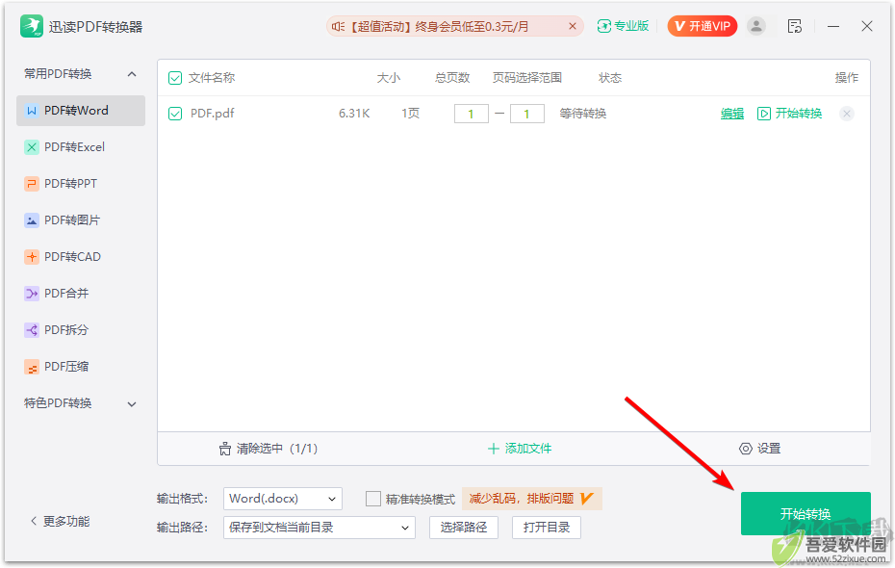The image size is (895, 568).
Task: Click 添加文件 to add files
Action: 520,449
